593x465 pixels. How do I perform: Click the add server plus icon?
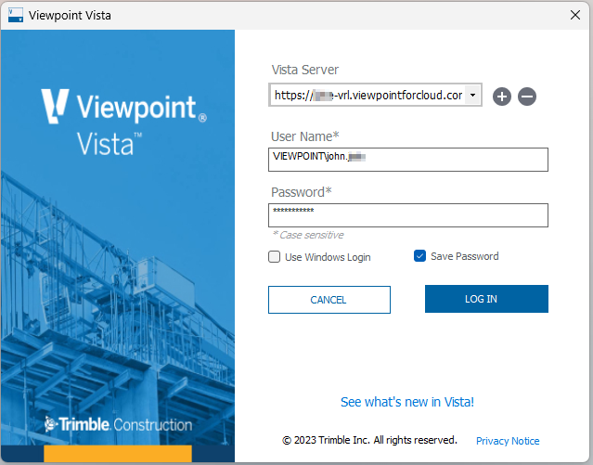coord(501,97)
